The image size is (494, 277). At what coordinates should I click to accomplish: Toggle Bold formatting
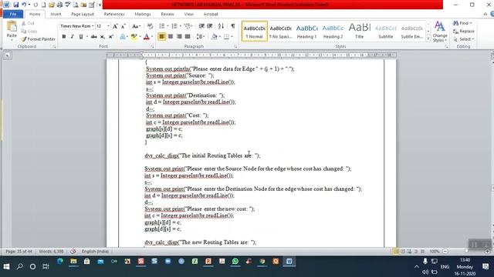click(64, 37)
